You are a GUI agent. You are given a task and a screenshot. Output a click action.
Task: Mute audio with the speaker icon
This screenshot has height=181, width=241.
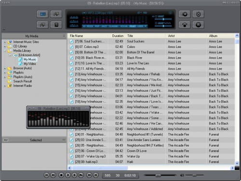(x=182, y=175)
